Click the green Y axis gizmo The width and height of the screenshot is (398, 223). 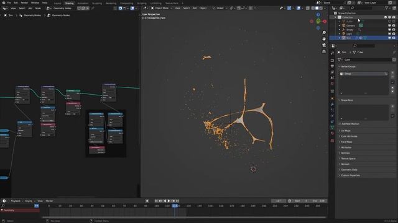pos(318,21)
